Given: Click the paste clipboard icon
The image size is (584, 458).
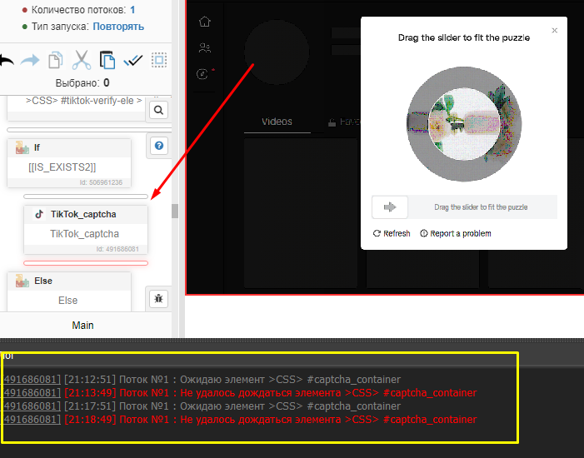Looking at the screenshot, I should pyautogui.click(x=107, y=60).
